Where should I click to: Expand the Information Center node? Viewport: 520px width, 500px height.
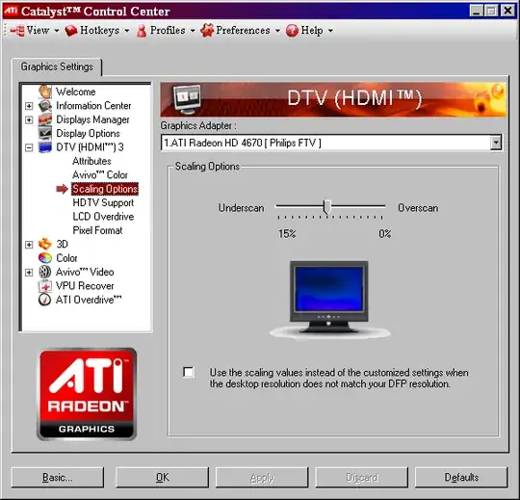point(29,106)
